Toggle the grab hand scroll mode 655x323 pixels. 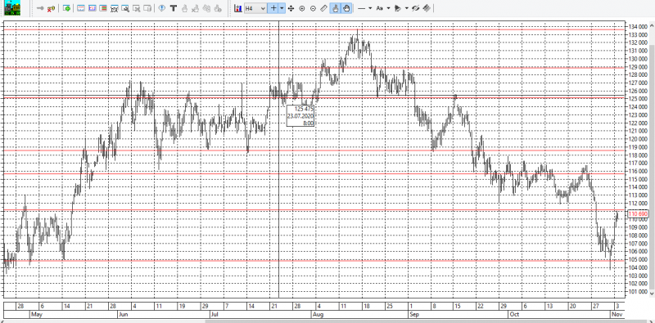tap(346, 8)
